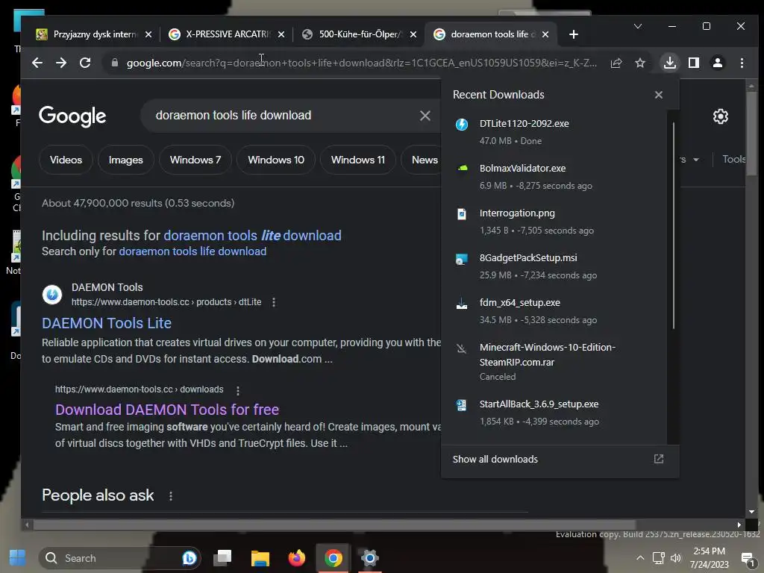
Task: Open Task View on taskbar
Action: point(222,557)
